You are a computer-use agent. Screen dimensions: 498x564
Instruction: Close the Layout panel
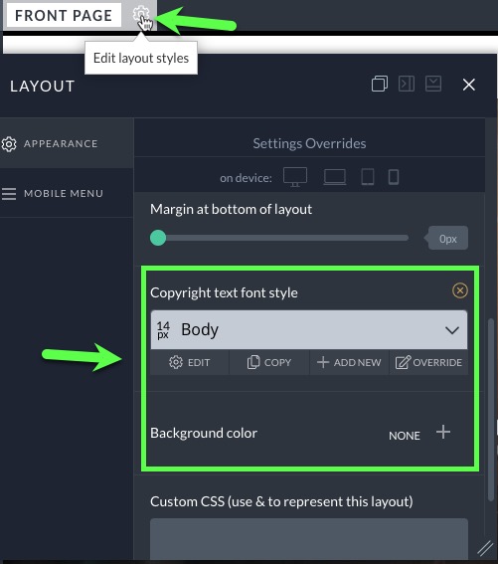pos(469,85)
